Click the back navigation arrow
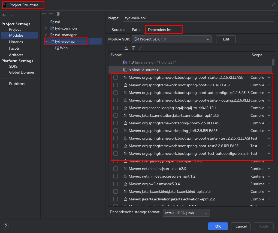The image size is (278, 233). coord(4,15)
